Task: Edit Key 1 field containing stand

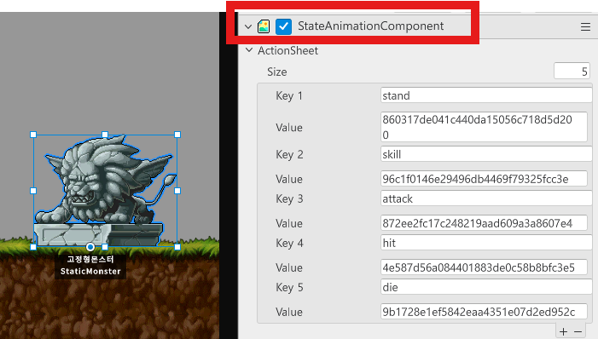Action: 486,95
